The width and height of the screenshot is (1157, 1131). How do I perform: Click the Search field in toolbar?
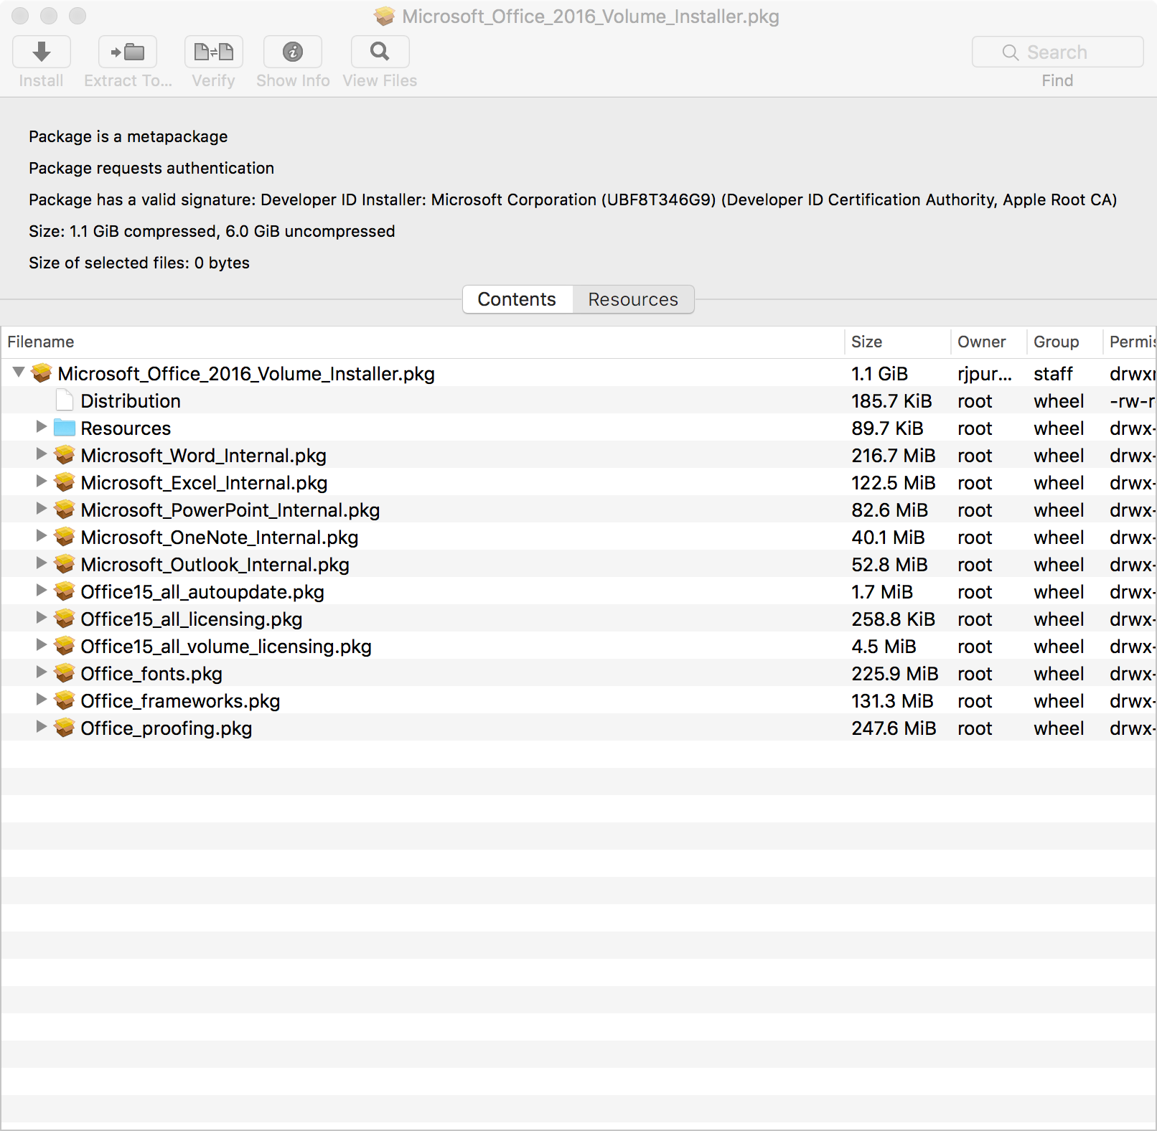[x=1058, y=52]
